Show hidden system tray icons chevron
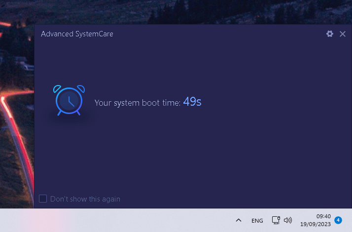The image size is (352, 232). [239, 220]
